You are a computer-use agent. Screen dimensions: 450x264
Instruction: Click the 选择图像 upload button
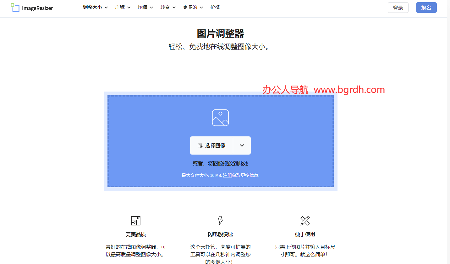click(x=211, y=145)
